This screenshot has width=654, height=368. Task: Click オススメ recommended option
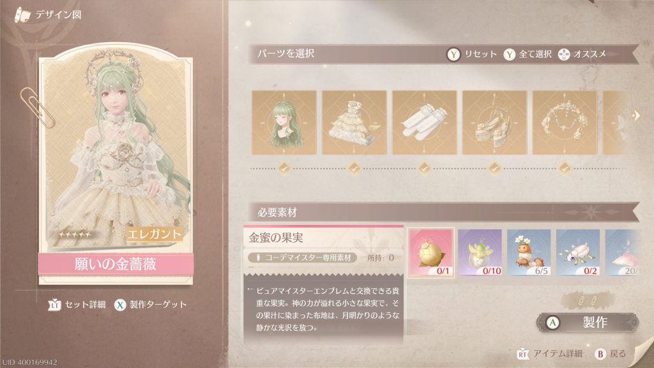coord(582,54)
